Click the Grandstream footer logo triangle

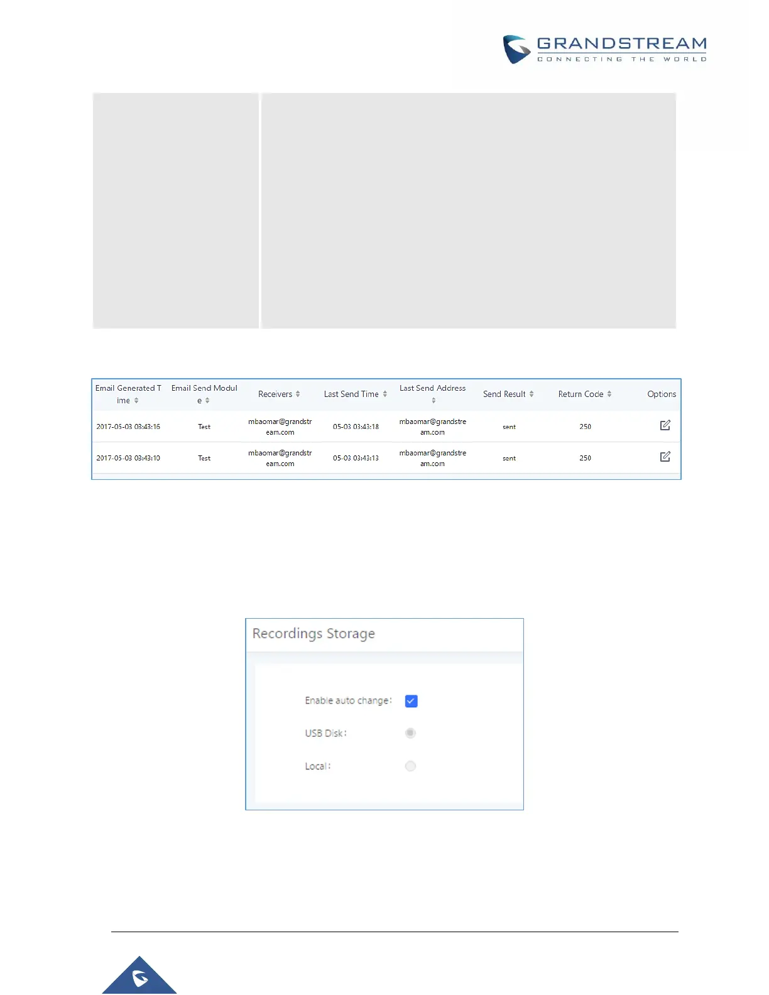(139, 975)
